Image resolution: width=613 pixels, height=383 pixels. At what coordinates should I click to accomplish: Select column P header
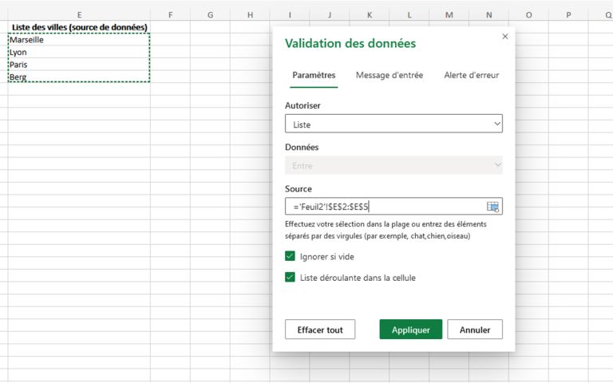pos(568,15)
